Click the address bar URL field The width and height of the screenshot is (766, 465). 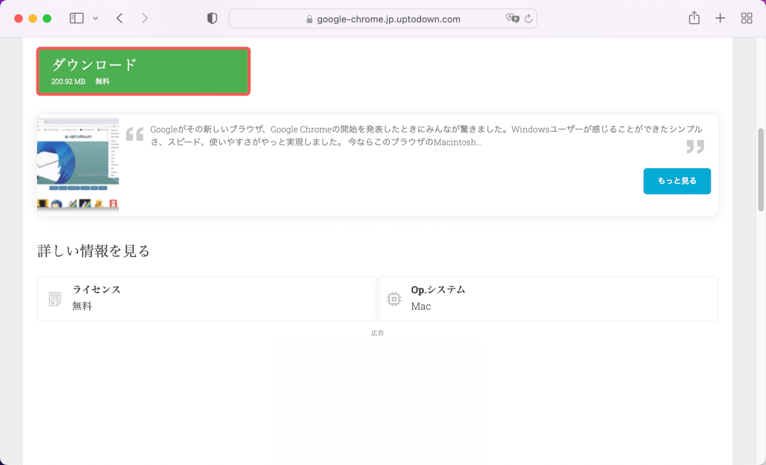click(x=383, y=19)
